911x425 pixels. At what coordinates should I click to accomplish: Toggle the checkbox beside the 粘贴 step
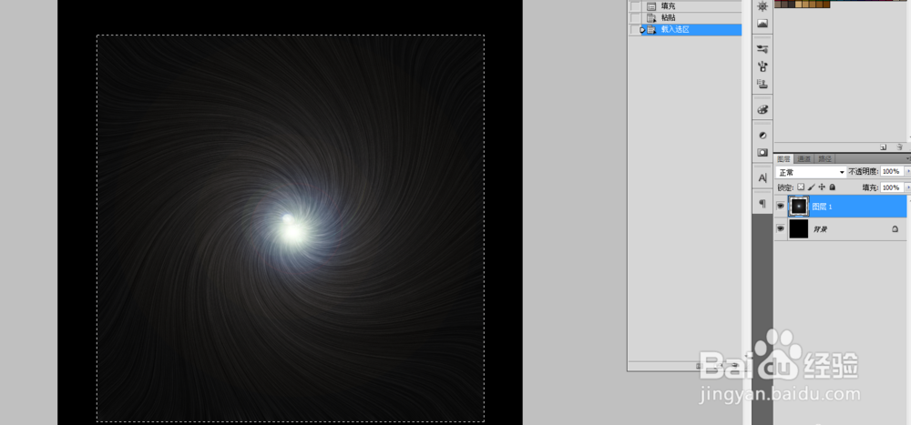click(635, 18)
